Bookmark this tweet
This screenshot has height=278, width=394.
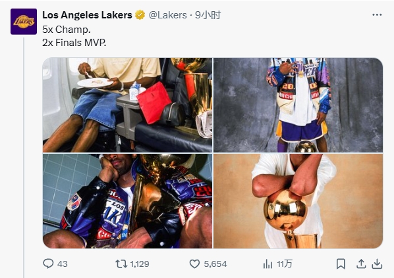pos(341,264)
